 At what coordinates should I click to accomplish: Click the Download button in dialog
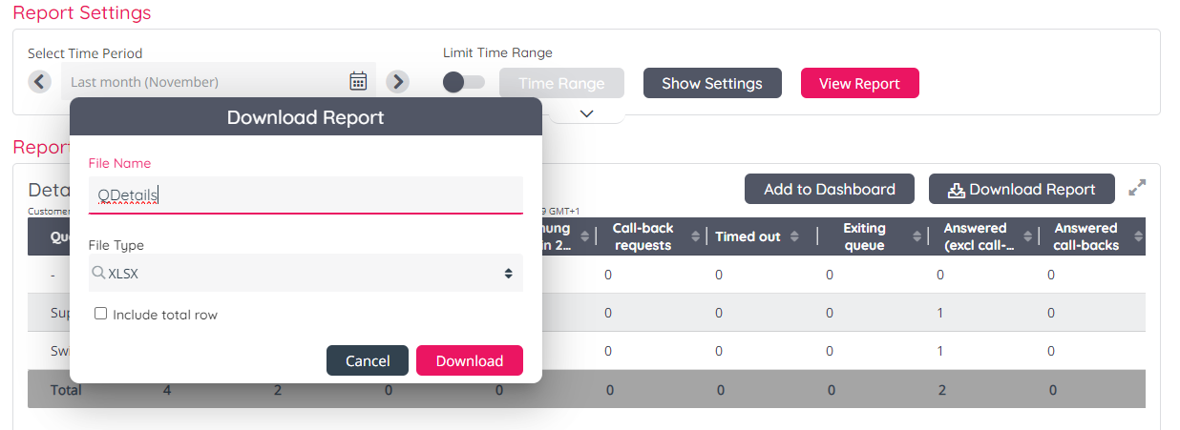(x=469, y=360)
